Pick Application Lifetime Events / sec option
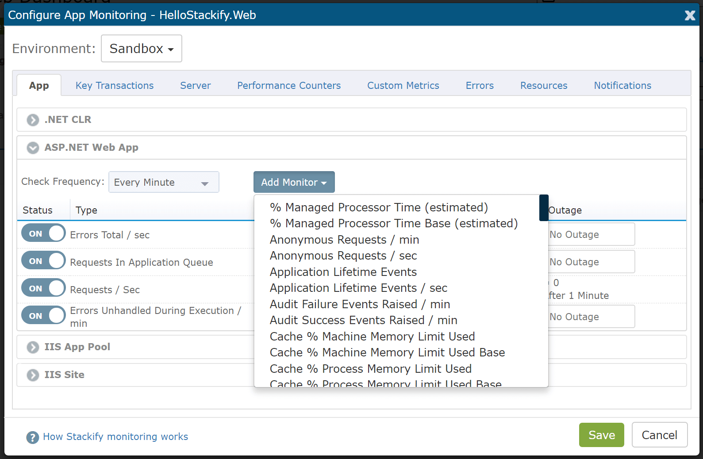Viewport: 703px width, 459px height. click(359, 288)
